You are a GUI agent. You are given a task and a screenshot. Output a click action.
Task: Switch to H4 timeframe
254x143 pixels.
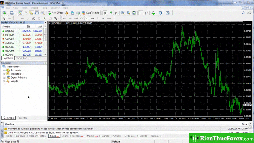(92, 18)
